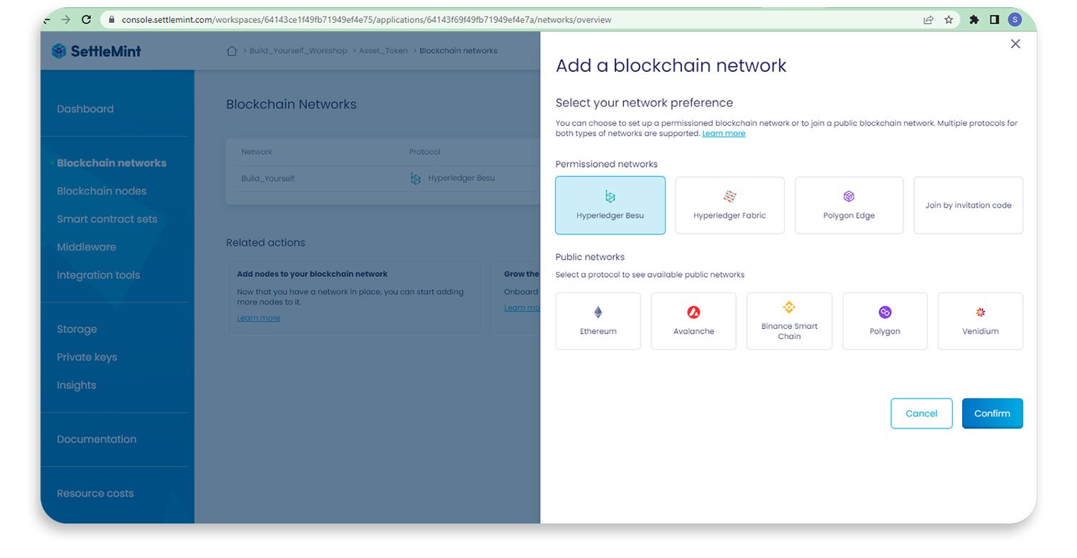Select Polygon public network
This screenshot has height=558, width=1077.
(x=885, y=321)
